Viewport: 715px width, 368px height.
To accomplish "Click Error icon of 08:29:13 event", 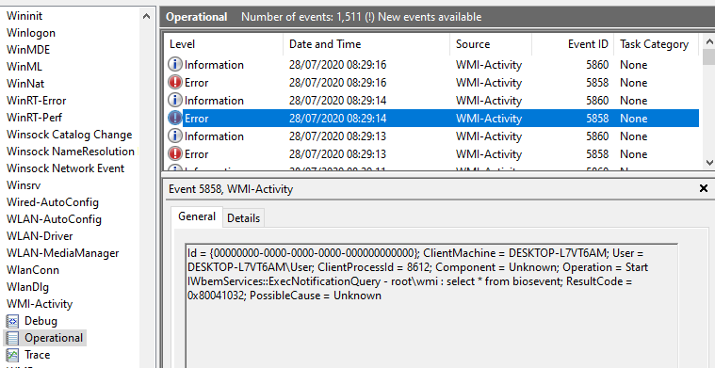I will (175, 154).
